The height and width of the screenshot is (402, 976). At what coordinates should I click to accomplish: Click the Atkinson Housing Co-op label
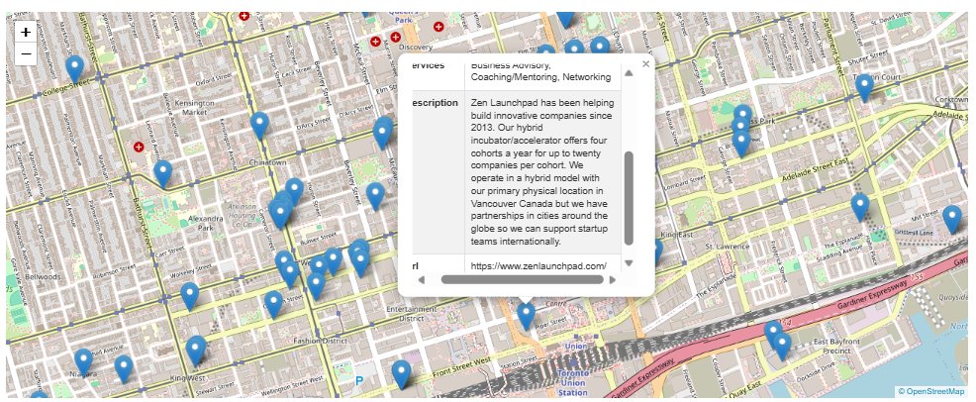241,215
